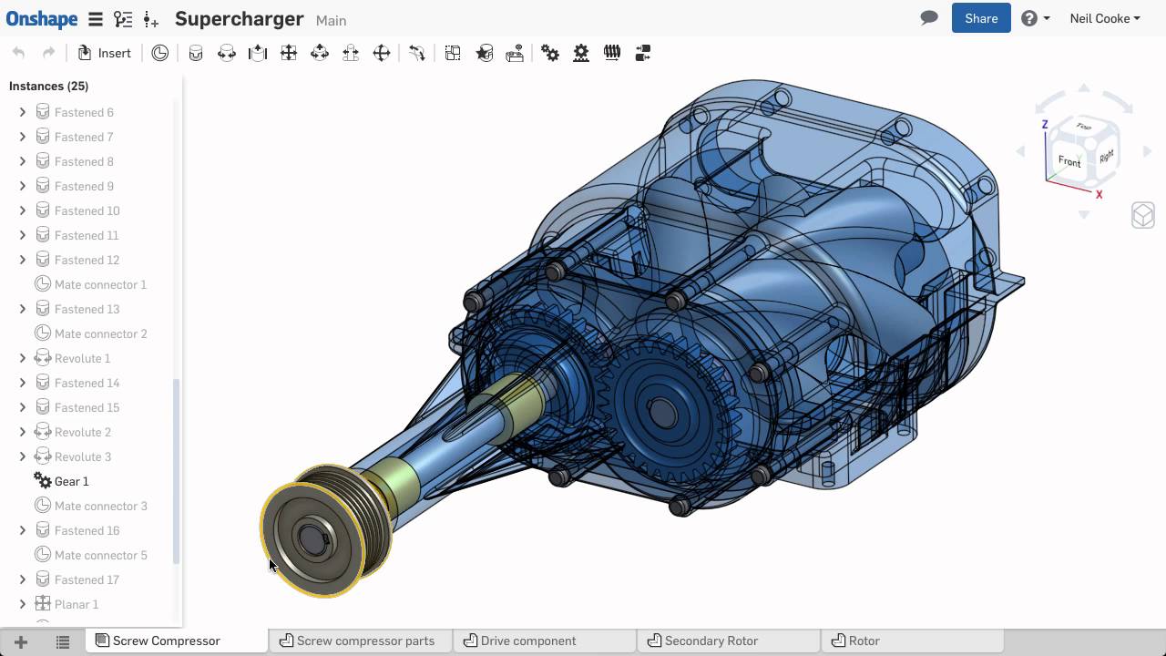Click the Insert button in toolbar
Image resolution: width=1166 pixels, height=656 pixels.
pos(105,53)
